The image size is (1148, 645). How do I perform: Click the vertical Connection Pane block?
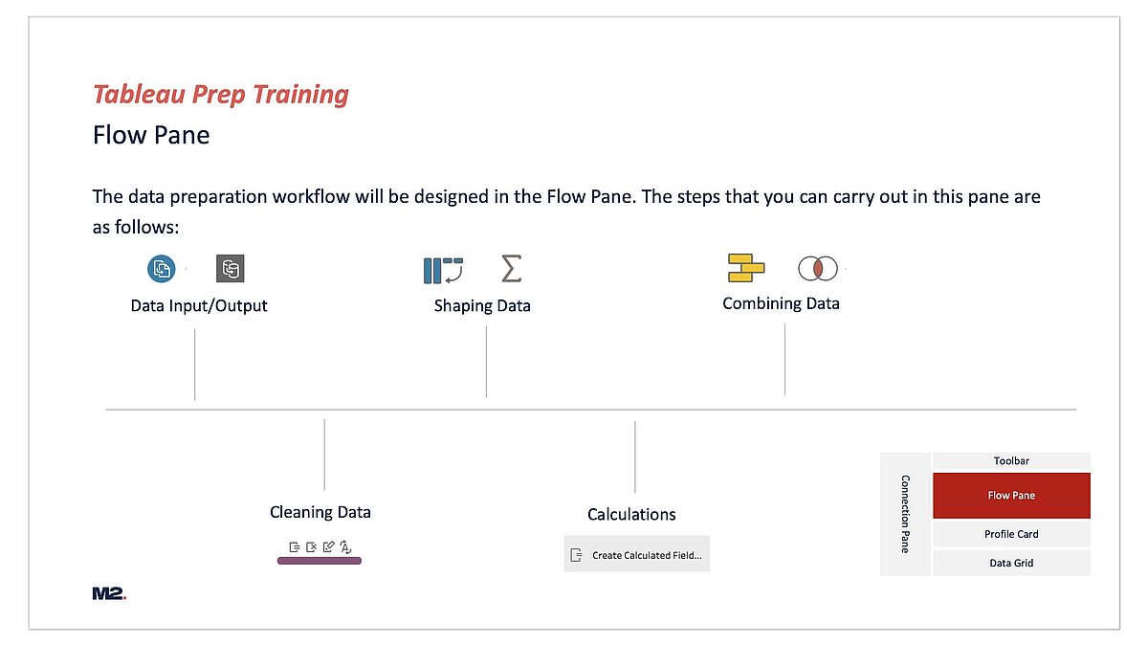pyautogui.click(x=905, y=514)
